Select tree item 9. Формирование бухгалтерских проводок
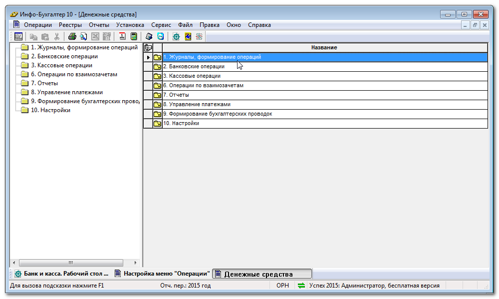Viewport: 499px width, 299px height. [85, 101]
